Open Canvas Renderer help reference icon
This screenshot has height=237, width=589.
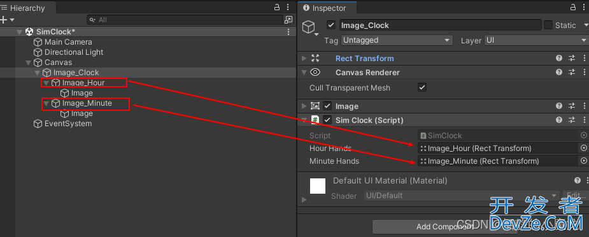point(559,72)
